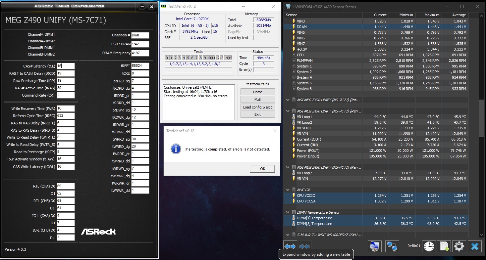Click the "0:48:01" elapsed time in HWiNFO

[414, 246]
